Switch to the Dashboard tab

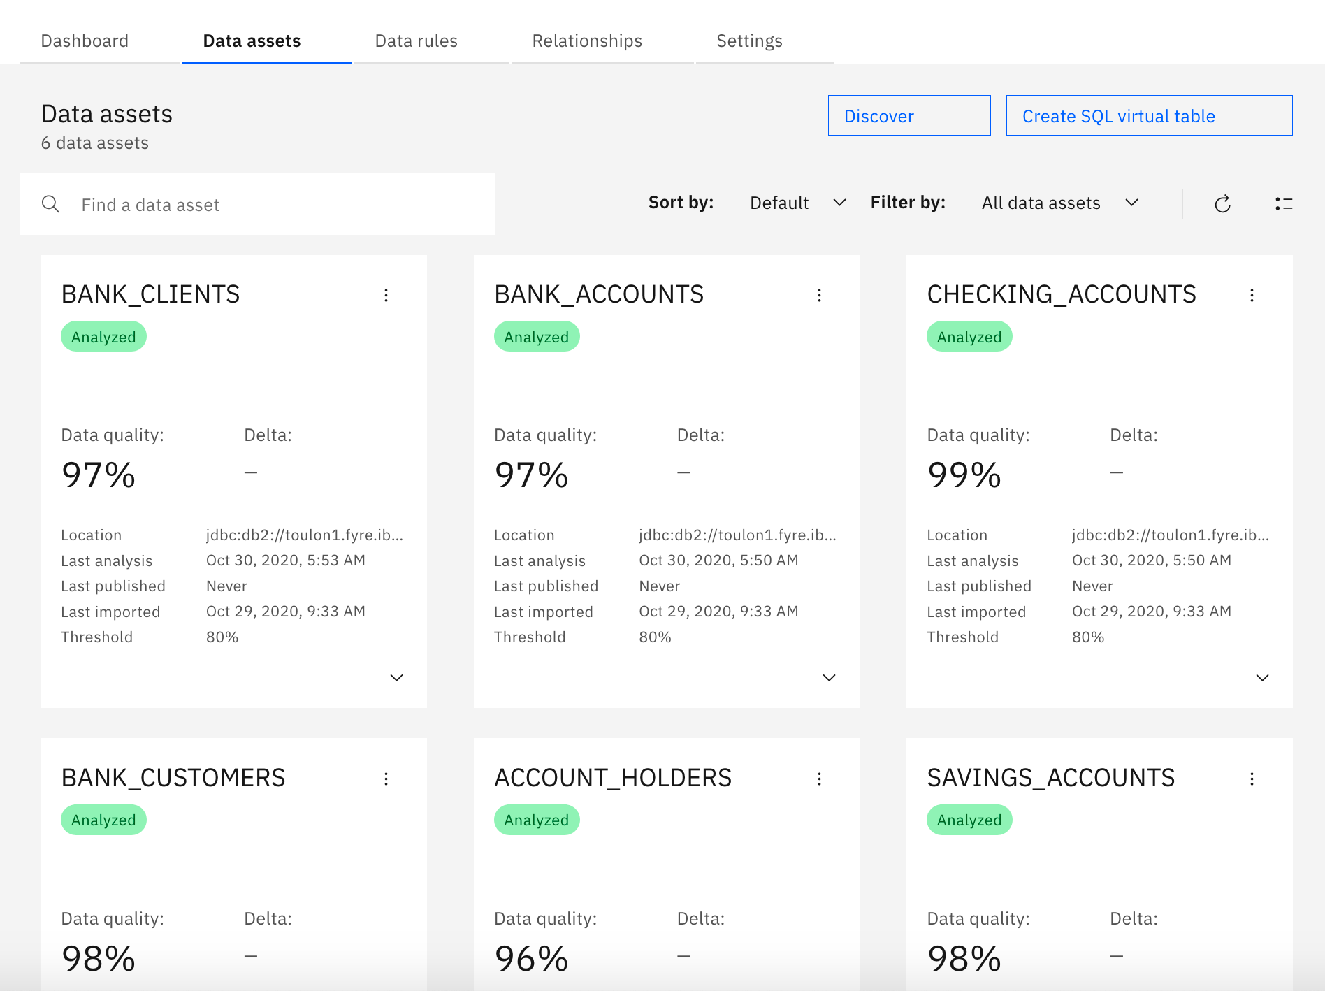tap(85, 41)
